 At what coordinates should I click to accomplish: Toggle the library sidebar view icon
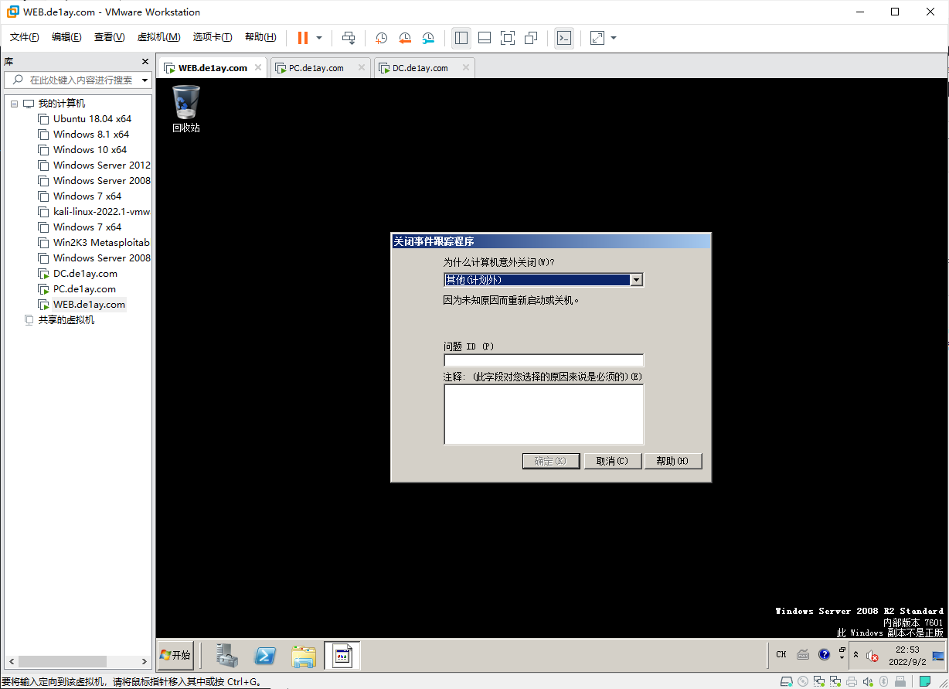click(x=461, y=38)
